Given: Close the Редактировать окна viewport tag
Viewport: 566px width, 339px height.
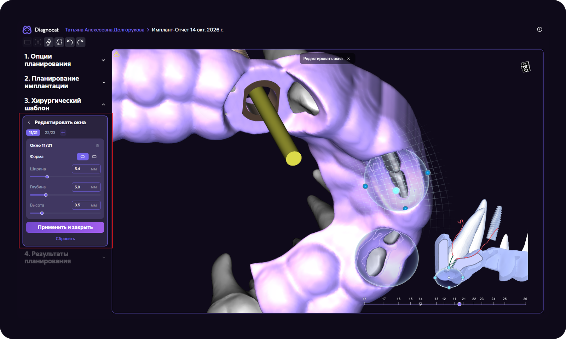Looking at the screenshot, I should (348, 59).
